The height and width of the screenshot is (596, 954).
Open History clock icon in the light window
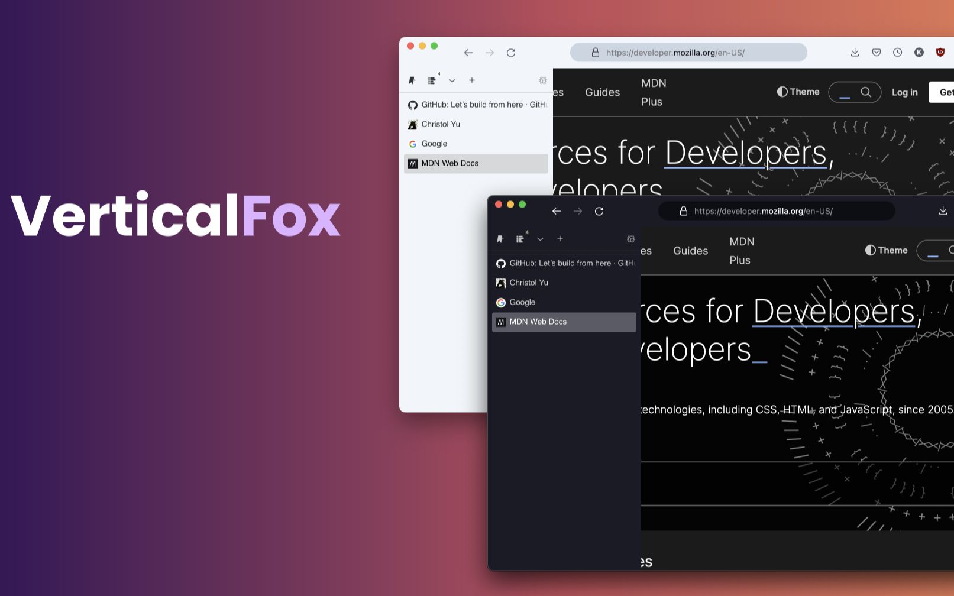897,52
